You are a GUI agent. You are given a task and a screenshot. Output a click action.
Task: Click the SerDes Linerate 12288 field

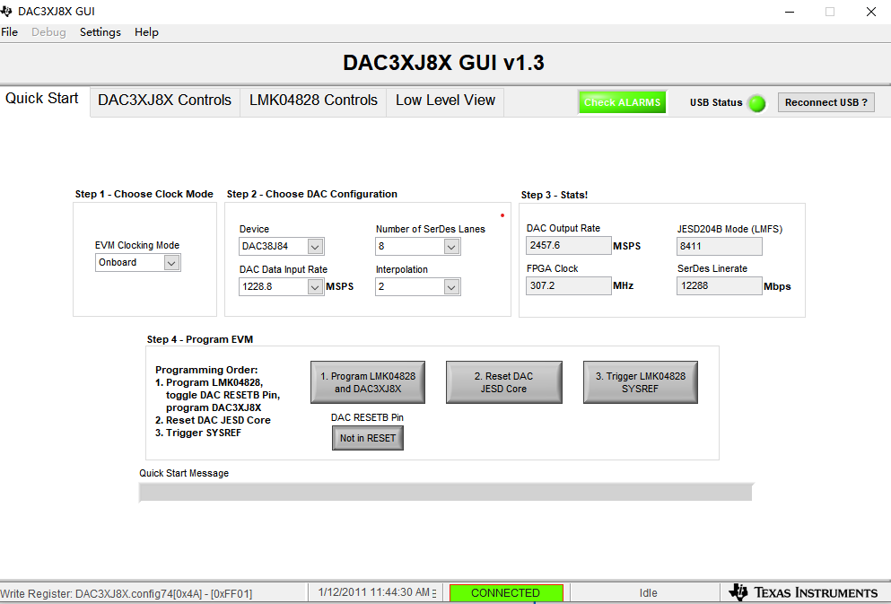click(720, 285)
